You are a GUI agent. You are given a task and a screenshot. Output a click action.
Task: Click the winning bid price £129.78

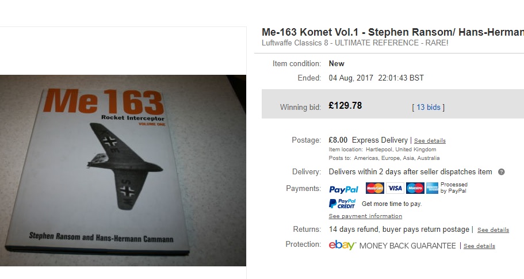coord(345,106)
